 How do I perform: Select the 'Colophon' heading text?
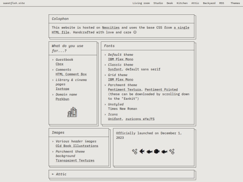pos(60,19)
